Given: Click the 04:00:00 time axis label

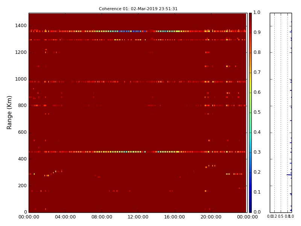Looking at the screenshot, I should click(x=65, y=217).
